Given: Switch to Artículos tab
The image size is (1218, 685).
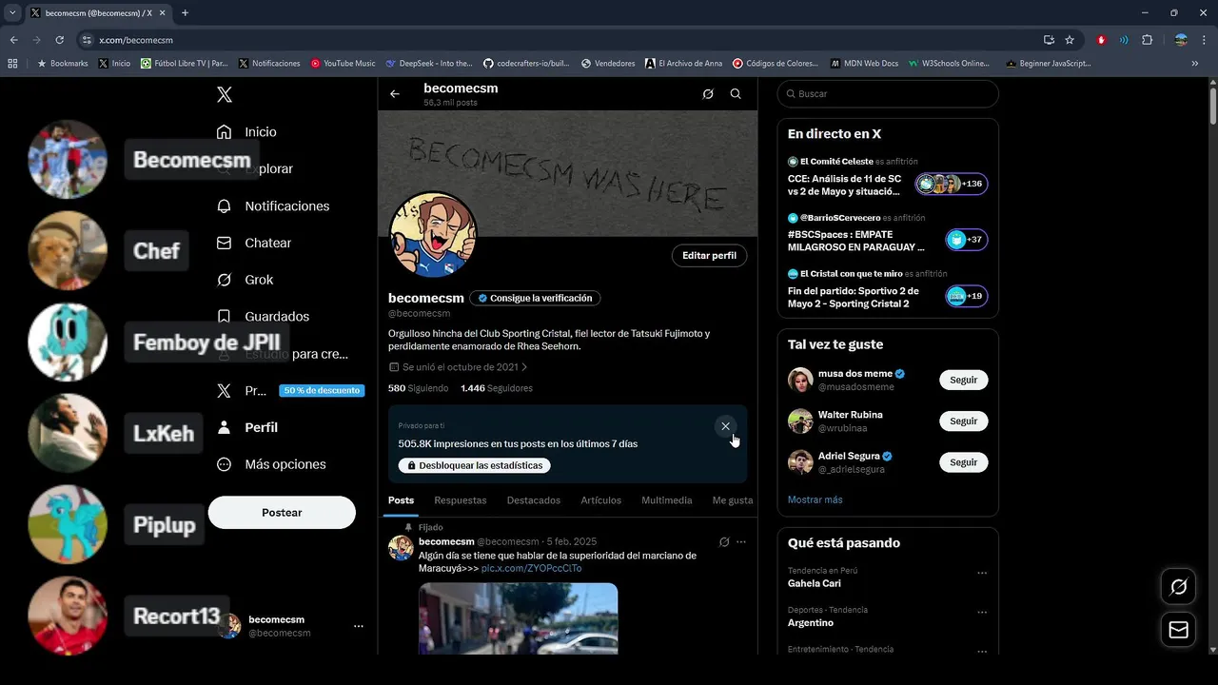Looking at the screenshot, I should [601, 500].
